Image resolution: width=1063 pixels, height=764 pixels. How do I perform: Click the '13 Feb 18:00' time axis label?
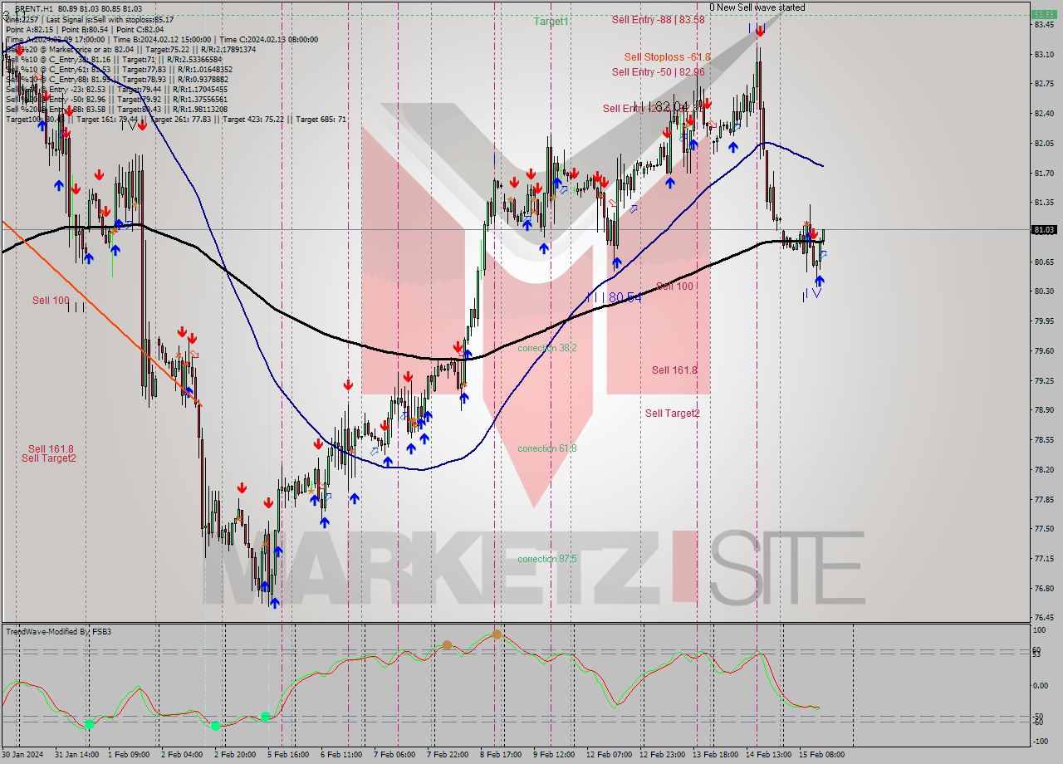[715, 755]
